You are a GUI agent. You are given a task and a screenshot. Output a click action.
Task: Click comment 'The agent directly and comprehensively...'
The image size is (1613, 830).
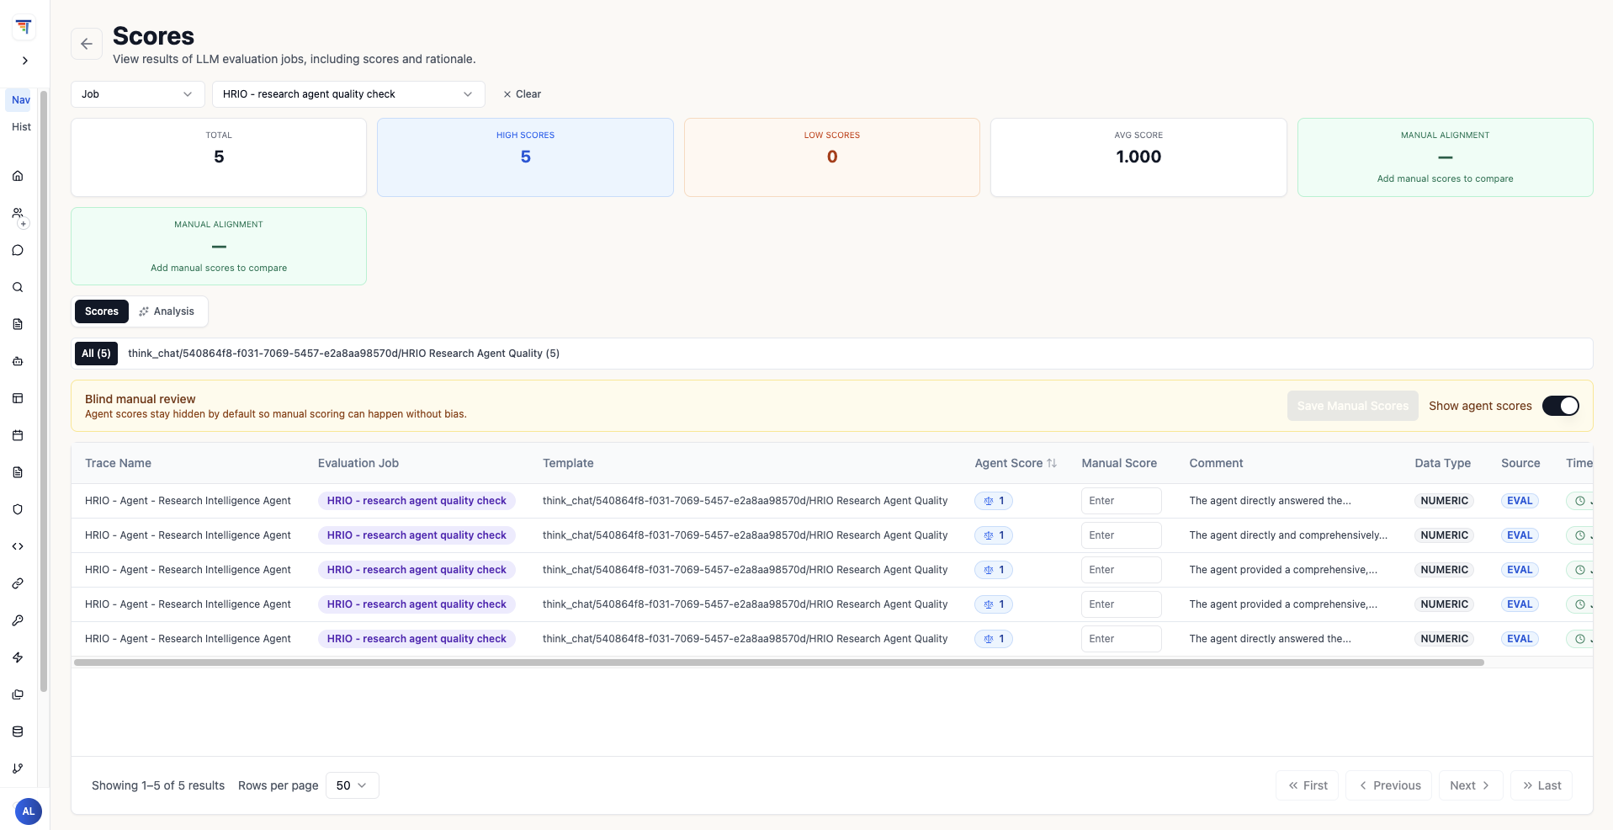click(x=1288, y=535)
